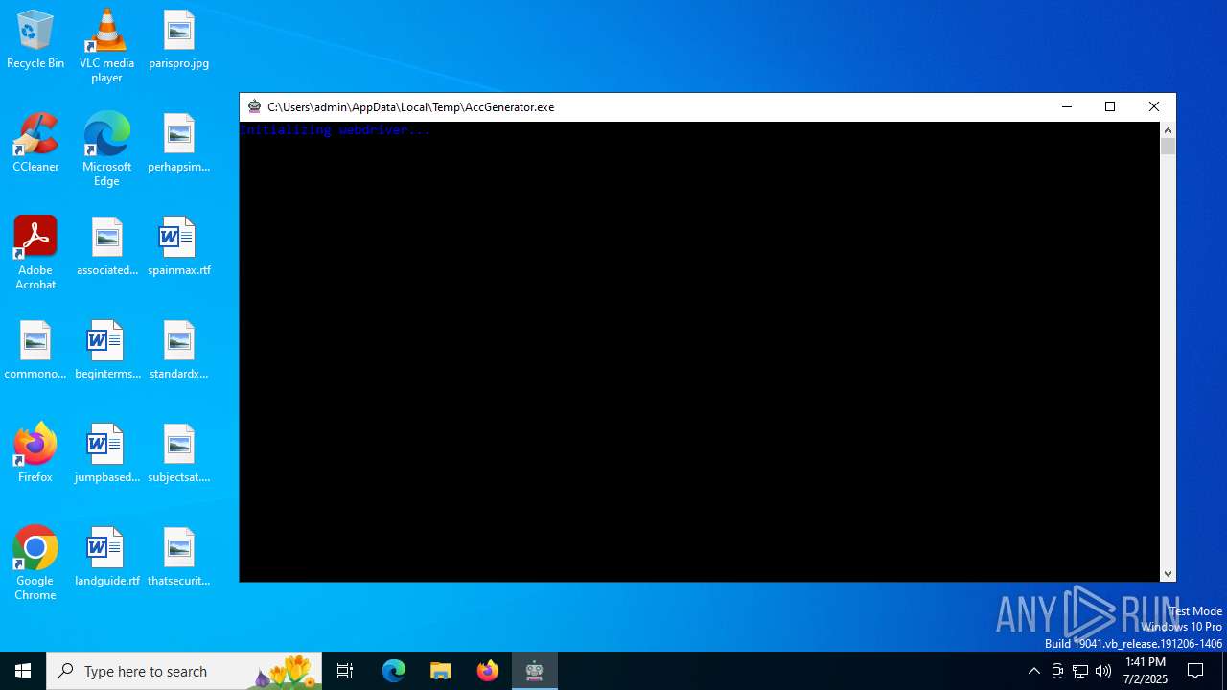The image size is (1227, 690).
Task: Open CCleaner desktop shortcut
Action: tap(35, 143)
